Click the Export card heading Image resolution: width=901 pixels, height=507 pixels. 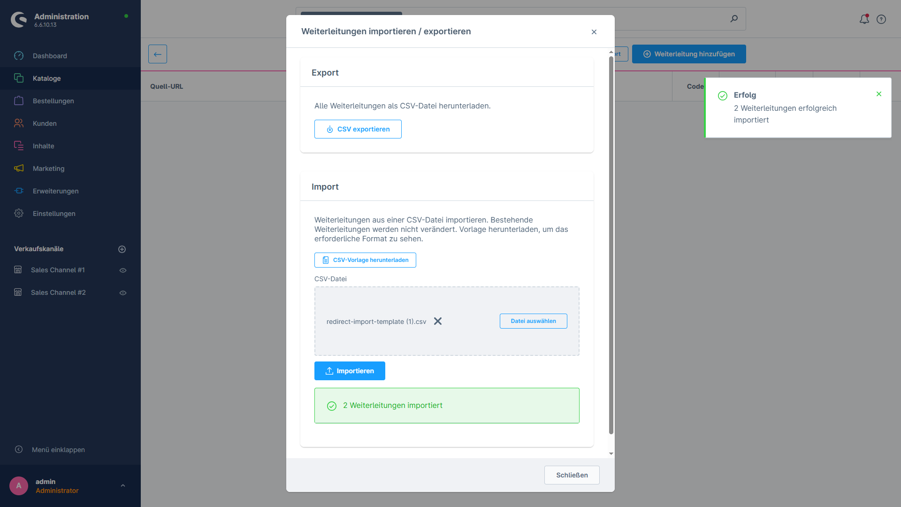pyautogui.click(x=325, y=73)
